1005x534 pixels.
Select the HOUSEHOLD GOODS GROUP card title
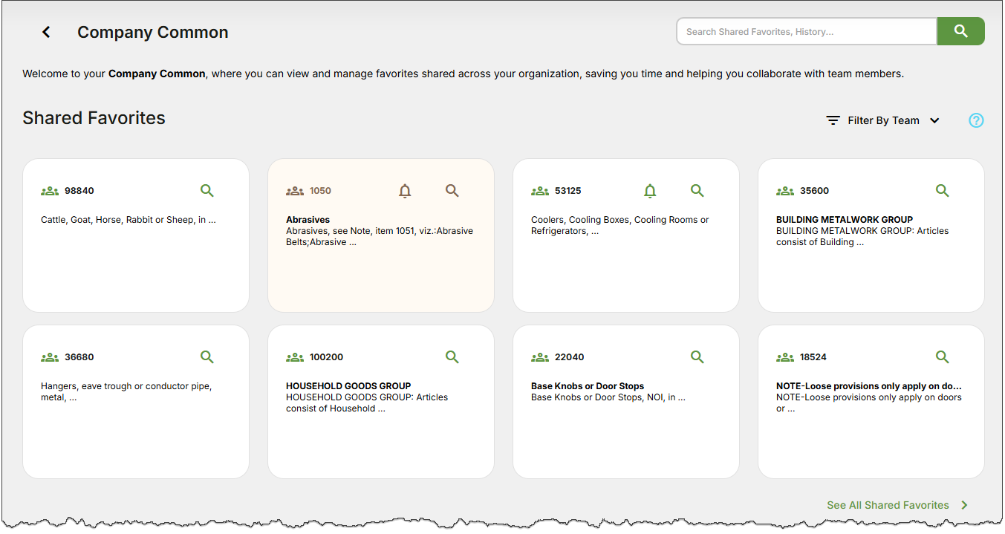click(348, 386)
